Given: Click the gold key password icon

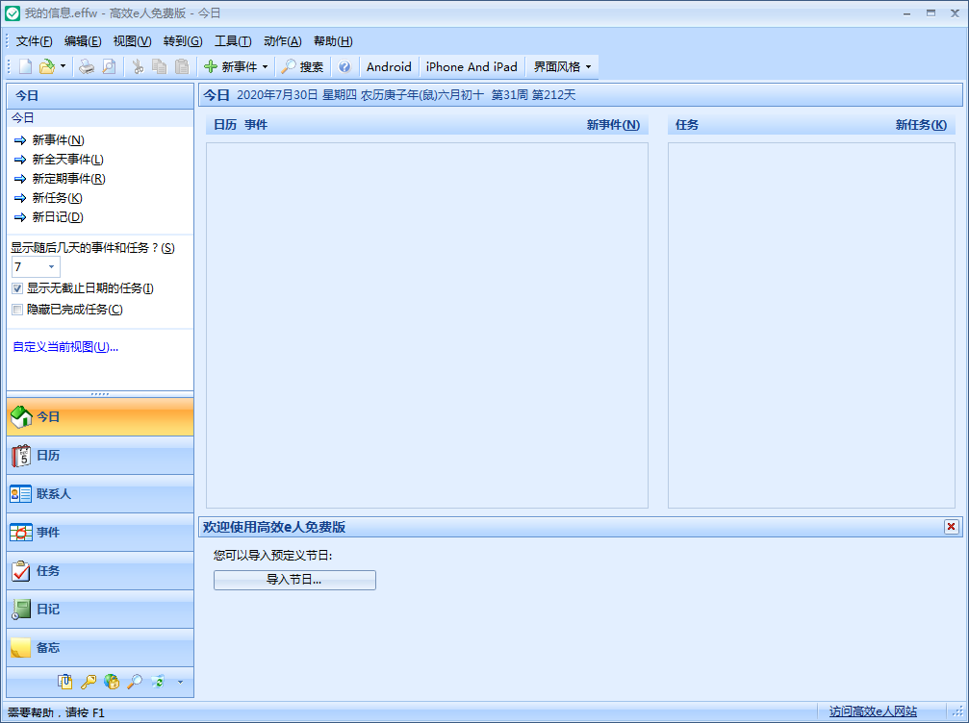Looking at the screenshot, I should tap(89, 682).
